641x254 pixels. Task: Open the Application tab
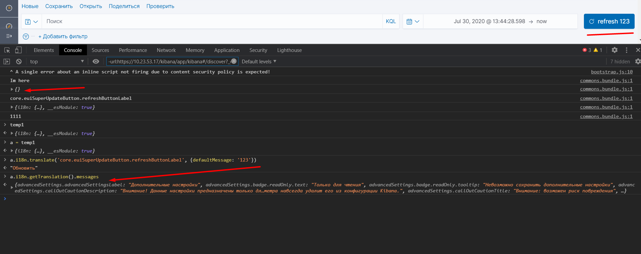(227, 50)
